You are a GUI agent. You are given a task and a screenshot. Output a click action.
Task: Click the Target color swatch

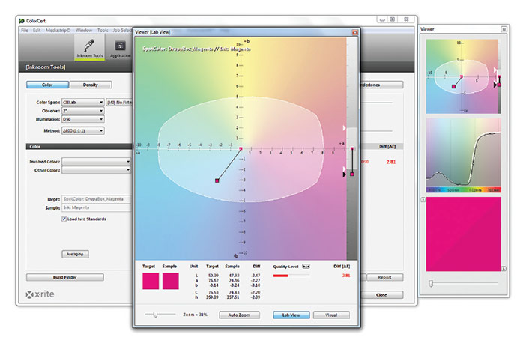tap(151, 281)
